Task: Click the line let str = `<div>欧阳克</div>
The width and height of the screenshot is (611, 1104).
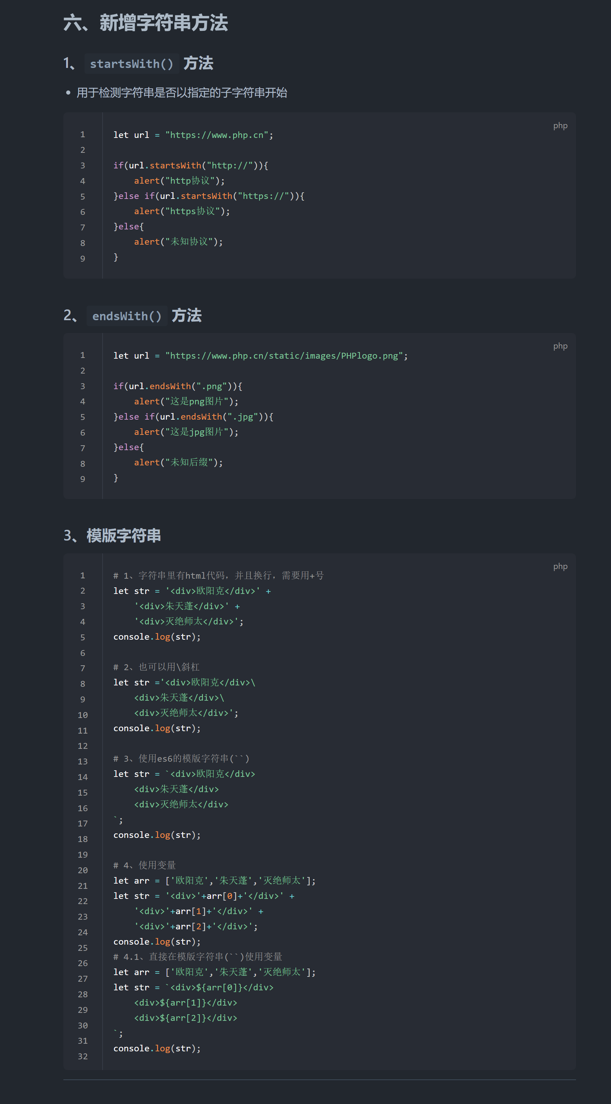Action: [184, 774]
